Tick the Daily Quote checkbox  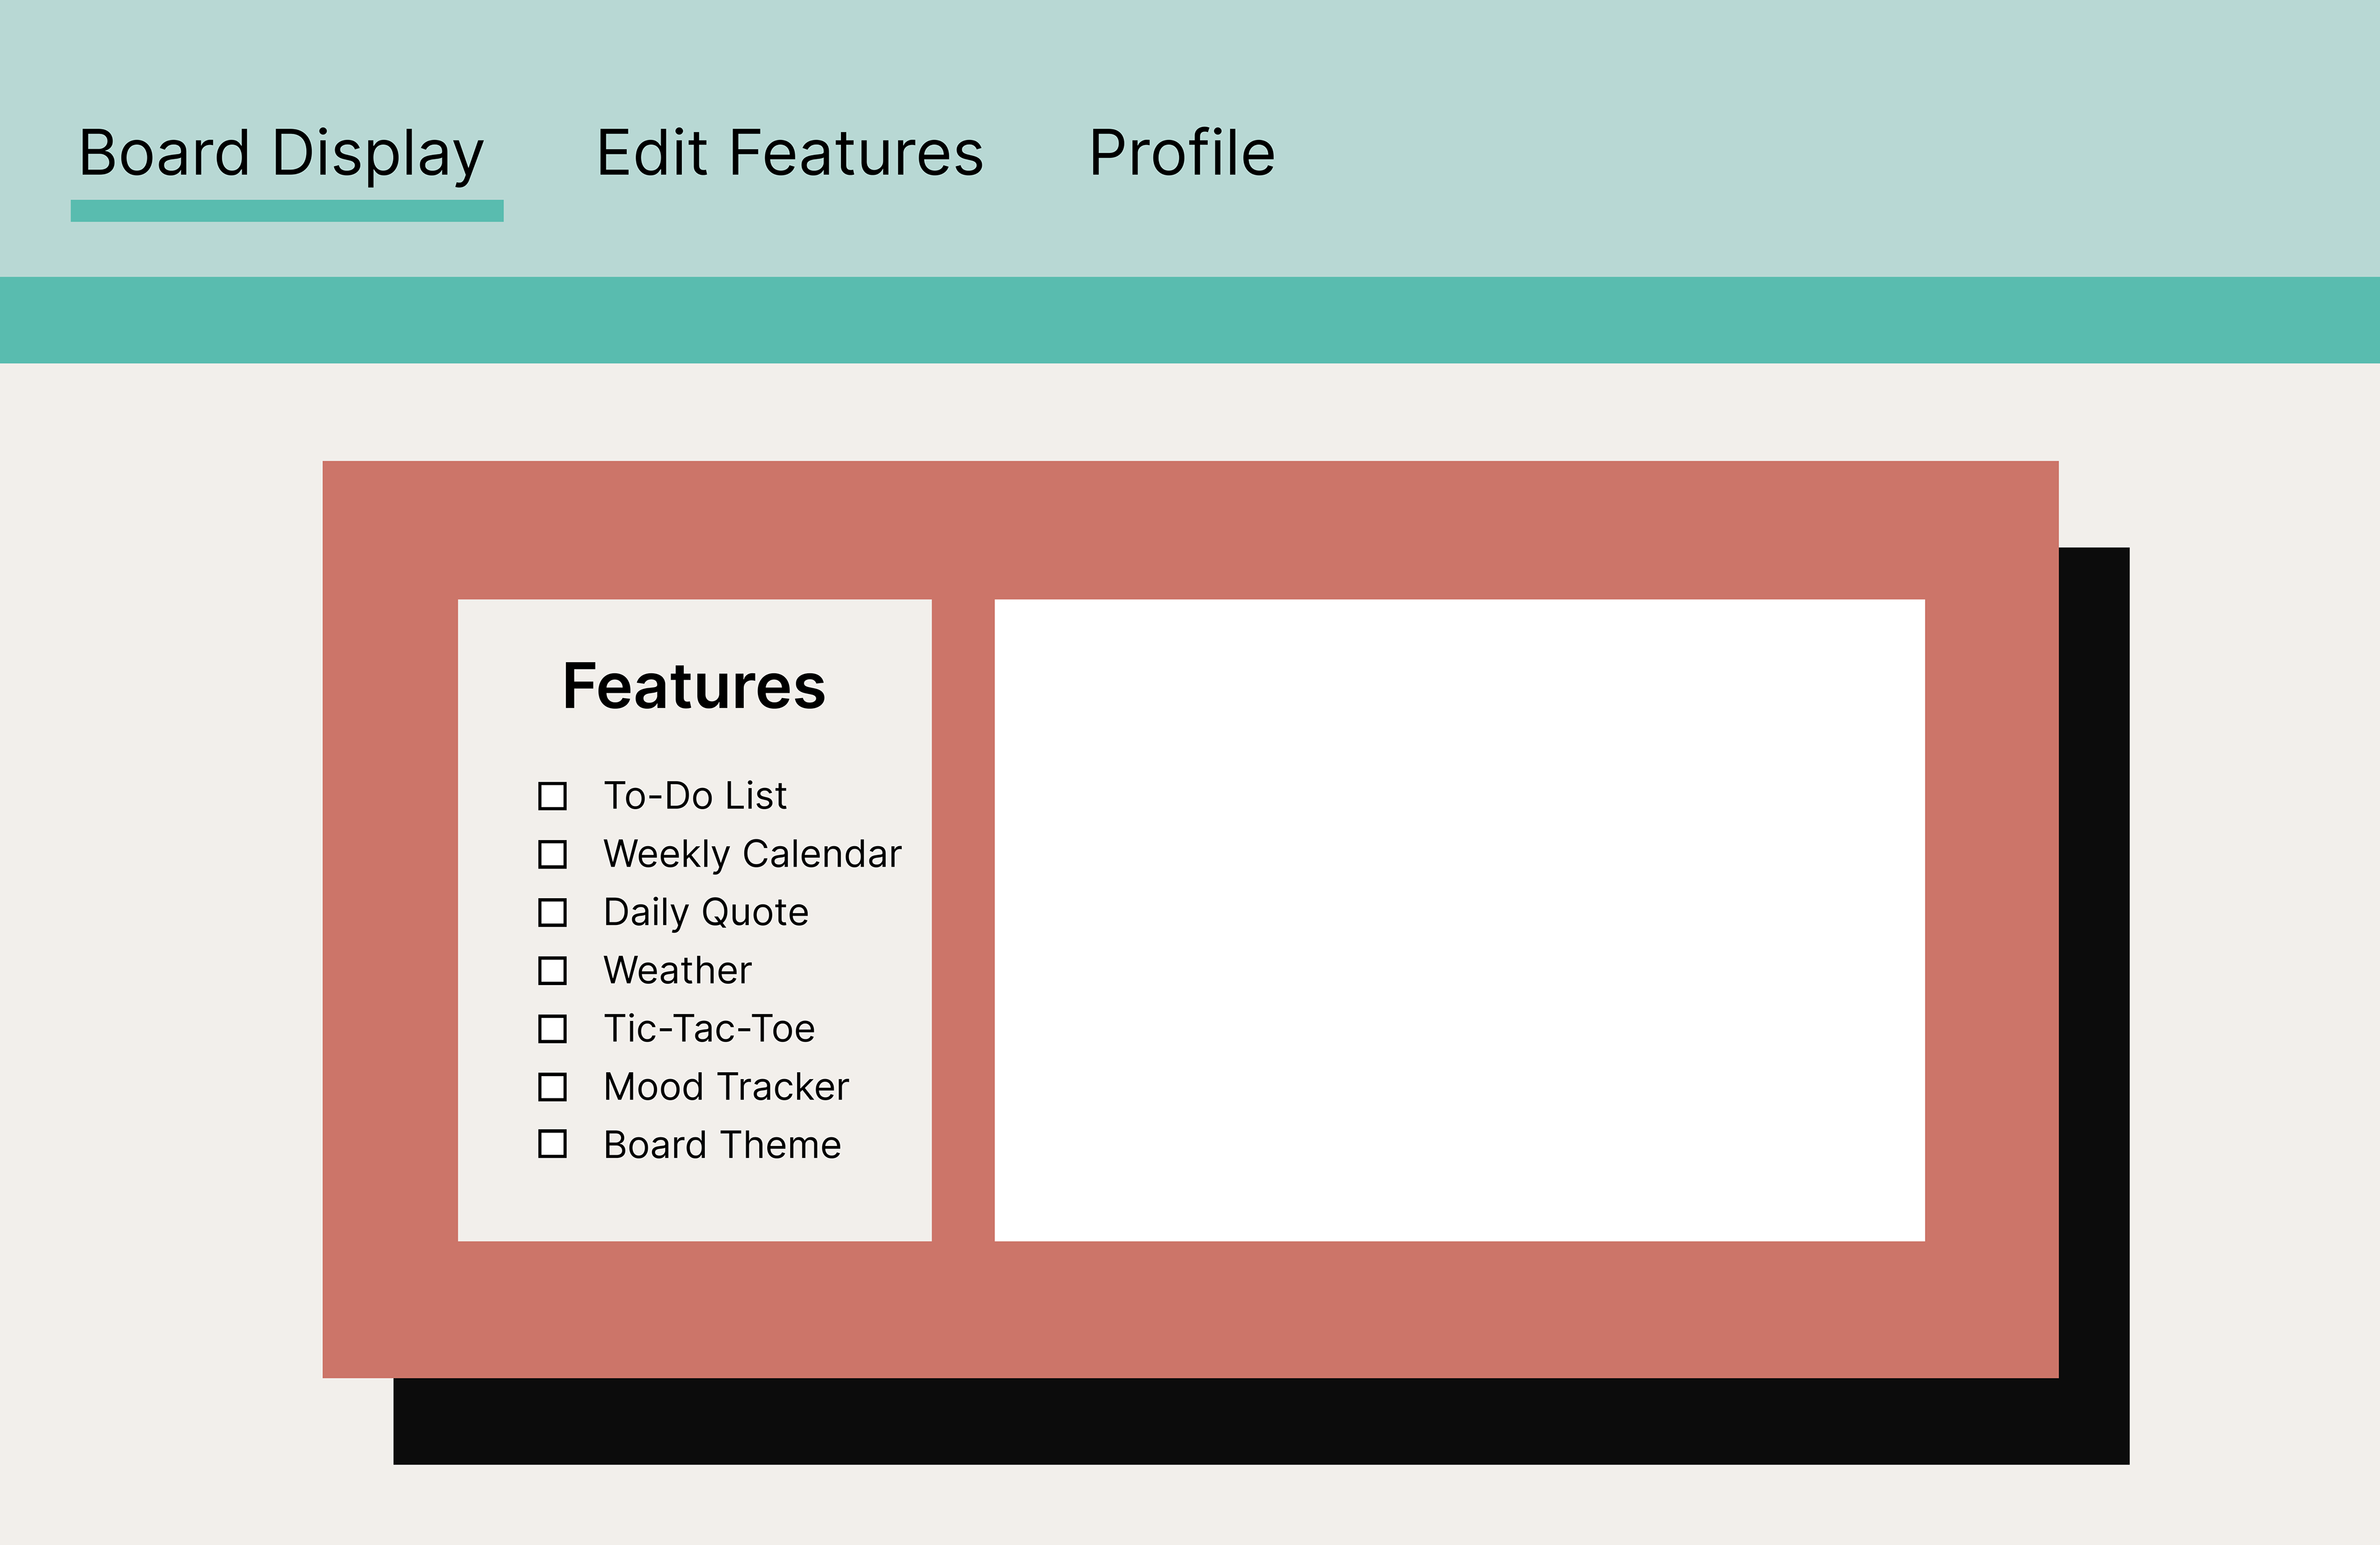(552, 911)
